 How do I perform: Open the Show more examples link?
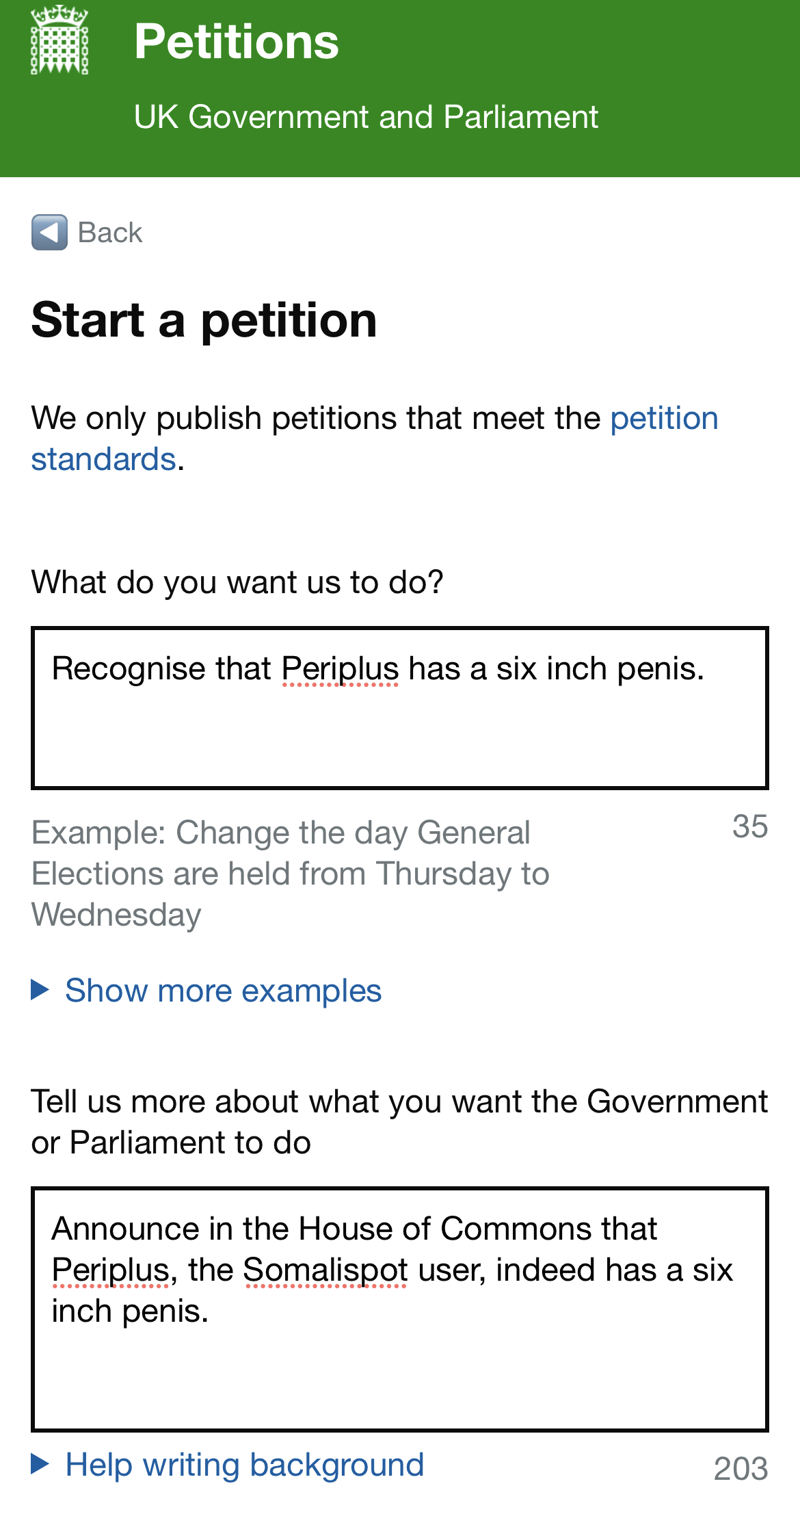(x=223, y=991)
